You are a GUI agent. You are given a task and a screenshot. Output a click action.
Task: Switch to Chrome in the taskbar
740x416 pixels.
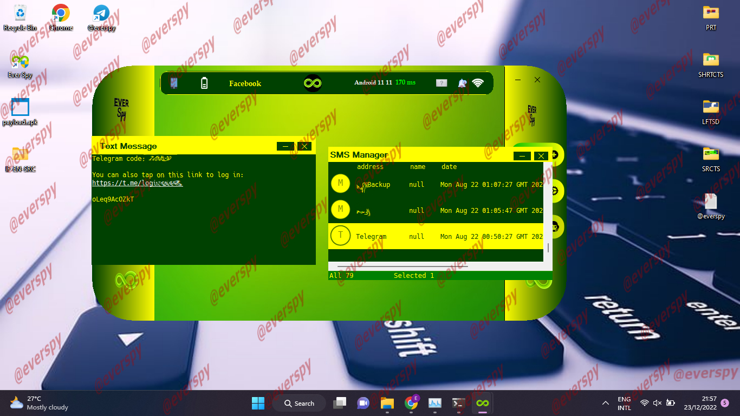[411, 403]
